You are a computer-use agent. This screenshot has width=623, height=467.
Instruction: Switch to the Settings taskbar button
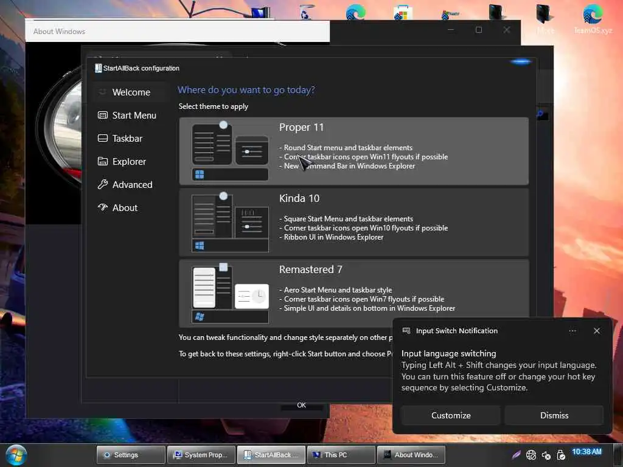pyautogui.click(x=131, y=455)
